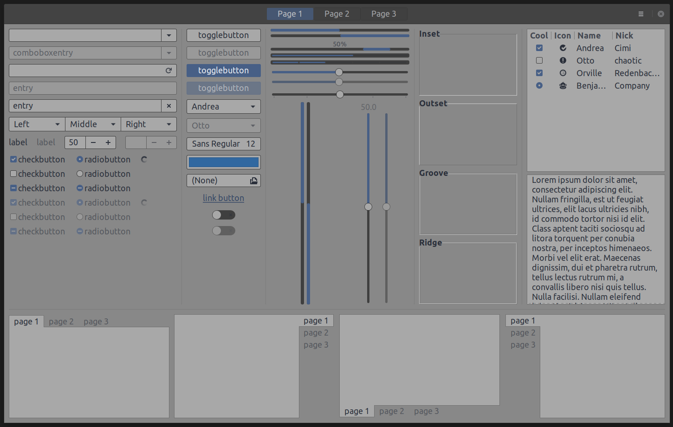Open the Sans Regular 12 font chooser
Image resolution: width=673 pixels, height=427 pixels.
(x=224, y=144)
